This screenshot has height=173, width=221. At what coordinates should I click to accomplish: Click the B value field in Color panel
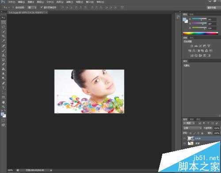pyautogui.click(x=212, y=28)
